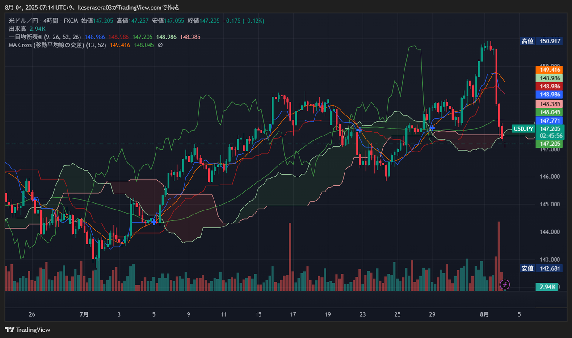Click the blue 148.986 price scale tag

pyautogui.click(x=548, y=95)
